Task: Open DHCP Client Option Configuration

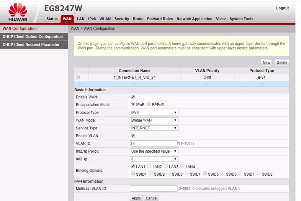Action: [34, 36]
